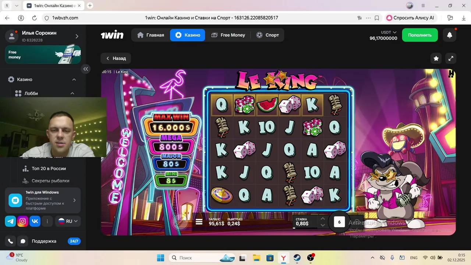Screen dimensions: 471x265
Task: Open the site protection icon in address bar
Action: [x=46, y=18]
